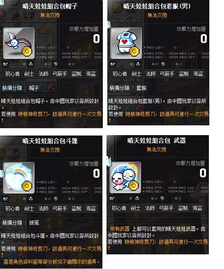This screenshot has width=224, height=269.
Task: Select 盜賊 in hat tooltip job bar
Action: 76,74
